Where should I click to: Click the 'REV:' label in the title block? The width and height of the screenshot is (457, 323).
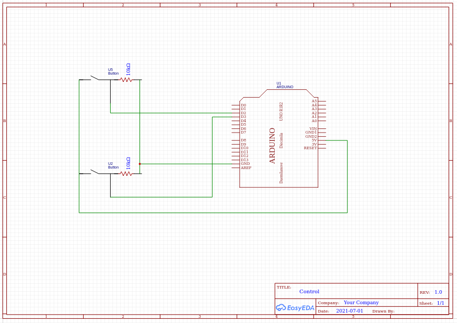[x=425, y=292]
